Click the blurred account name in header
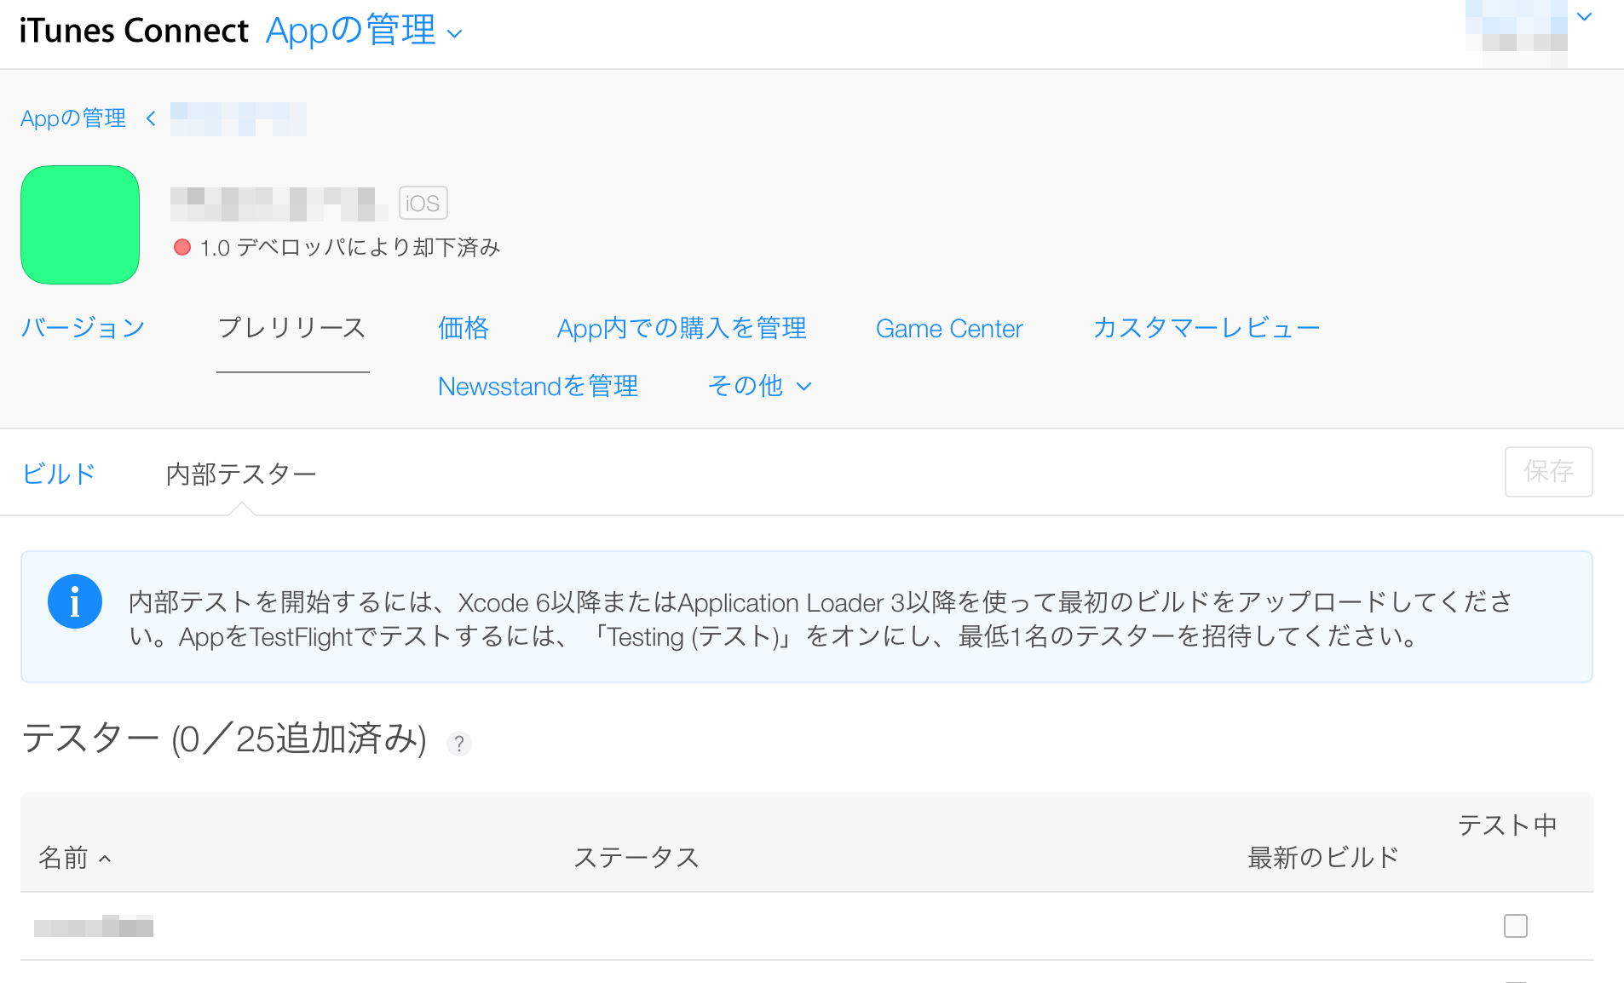The image size is (1624, 983). [x=1517, y=34]
